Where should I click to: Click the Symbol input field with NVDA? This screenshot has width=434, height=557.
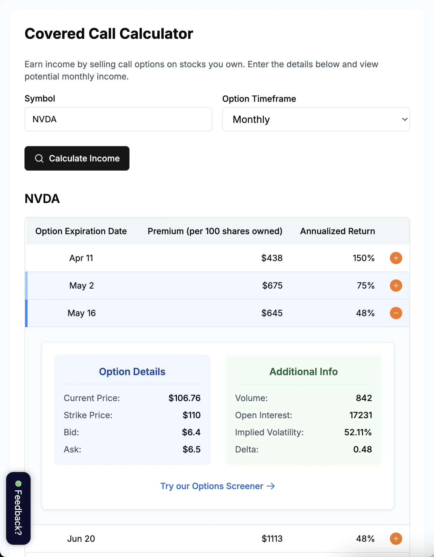click(x=118, y=119)
